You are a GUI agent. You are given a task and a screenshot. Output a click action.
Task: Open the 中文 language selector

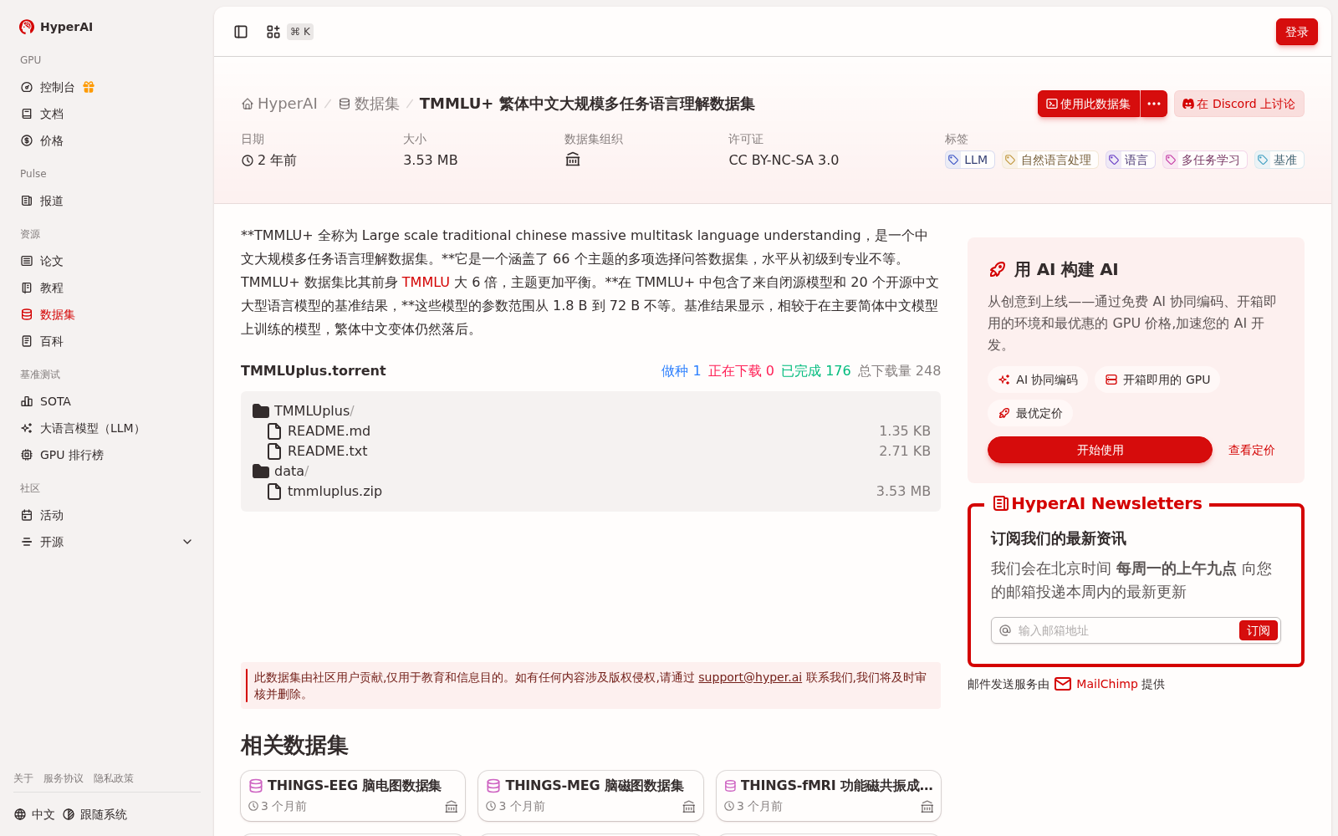click(x=34, y=814)
